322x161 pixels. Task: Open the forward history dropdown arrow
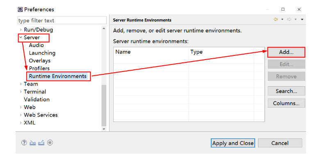coord(296,19)
